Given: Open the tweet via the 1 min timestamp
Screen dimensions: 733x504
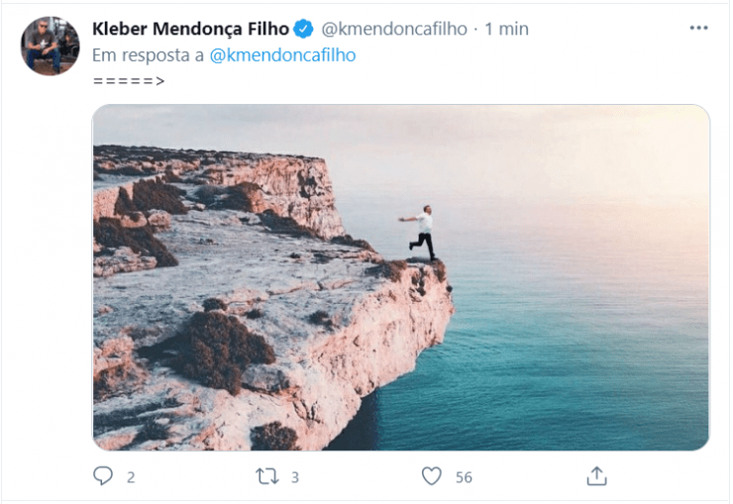Looking at the screenshot, I should (506, 29).
